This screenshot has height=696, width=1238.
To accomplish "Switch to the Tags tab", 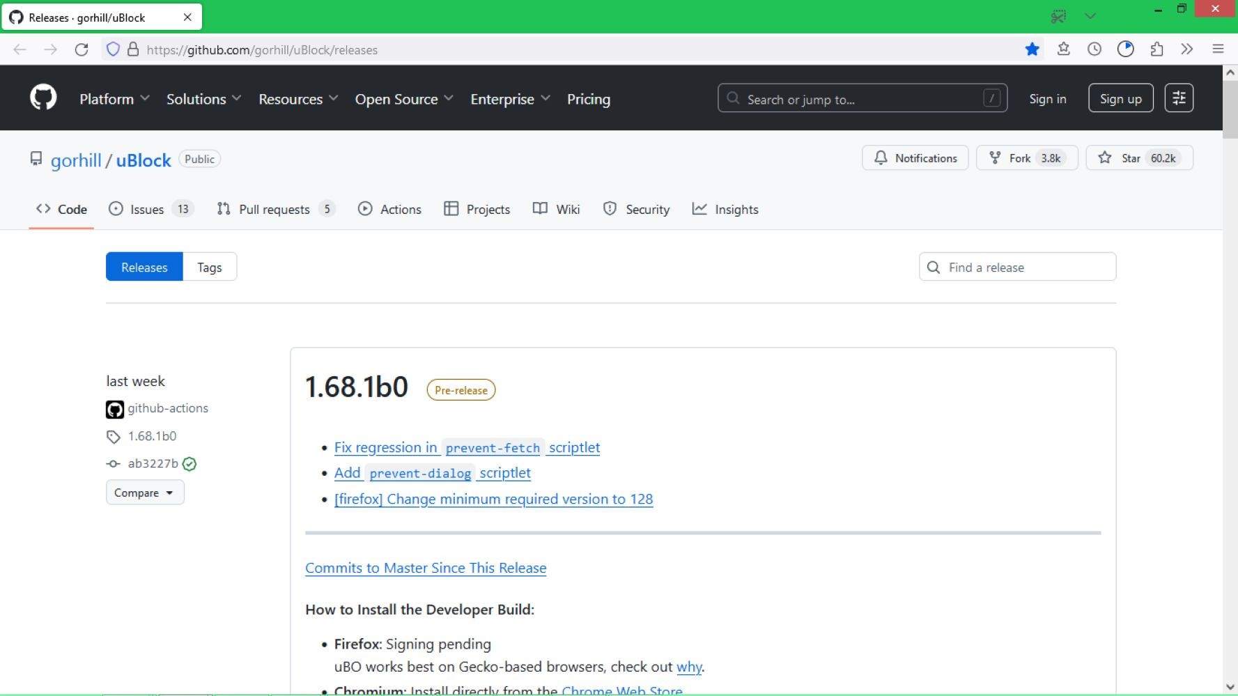I will [209, 268].
